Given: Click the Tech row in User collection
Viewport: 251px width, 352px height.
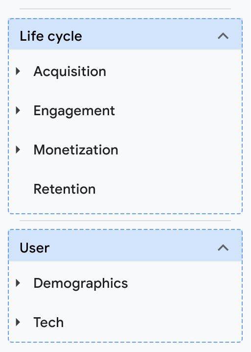Looking at the screenshot, I should click(125, 323).
